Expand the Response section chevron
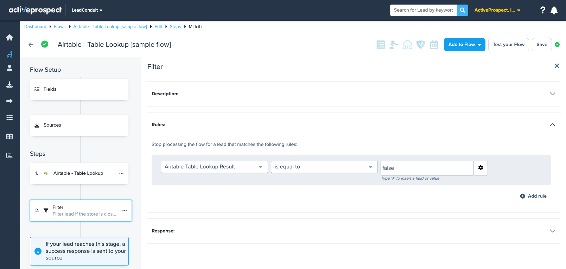Viewport: 566px width, 269px height. (x=552, y=231)
